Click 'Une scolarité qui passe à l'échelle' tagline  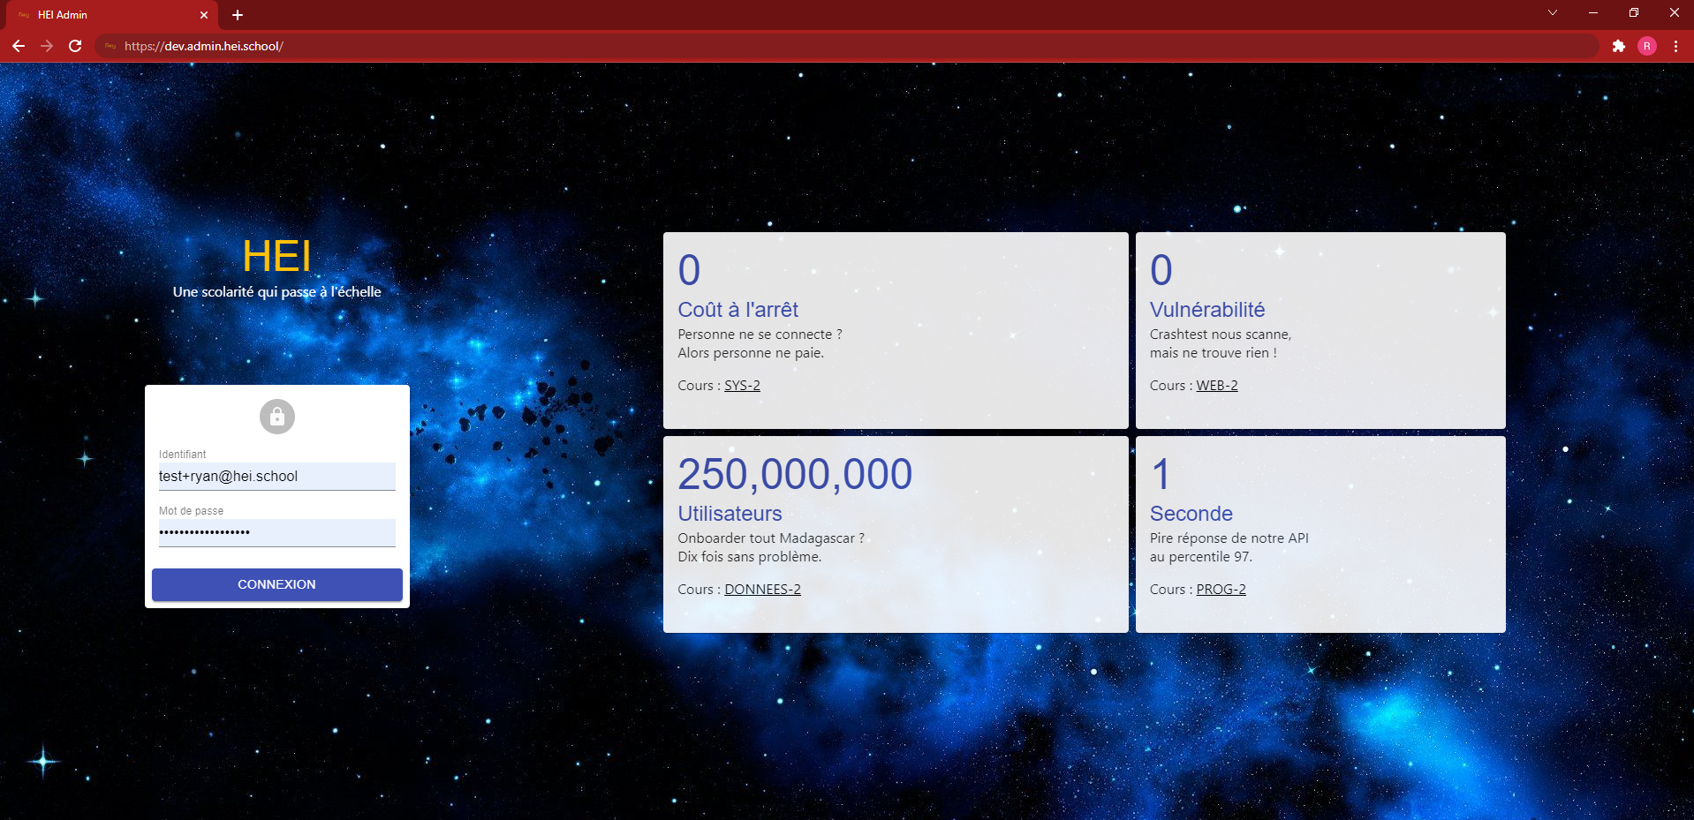[277, 292]
